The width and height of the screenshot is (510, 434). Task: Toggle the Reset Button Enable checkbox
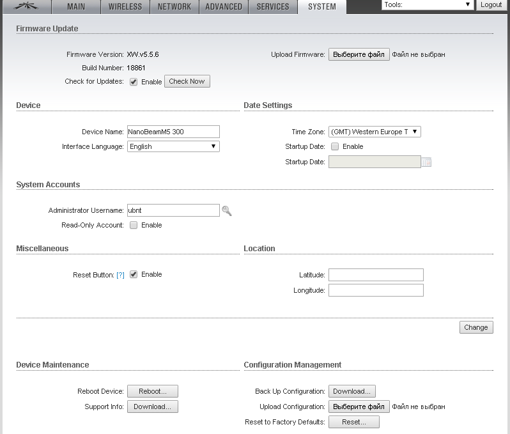point(134,274)
